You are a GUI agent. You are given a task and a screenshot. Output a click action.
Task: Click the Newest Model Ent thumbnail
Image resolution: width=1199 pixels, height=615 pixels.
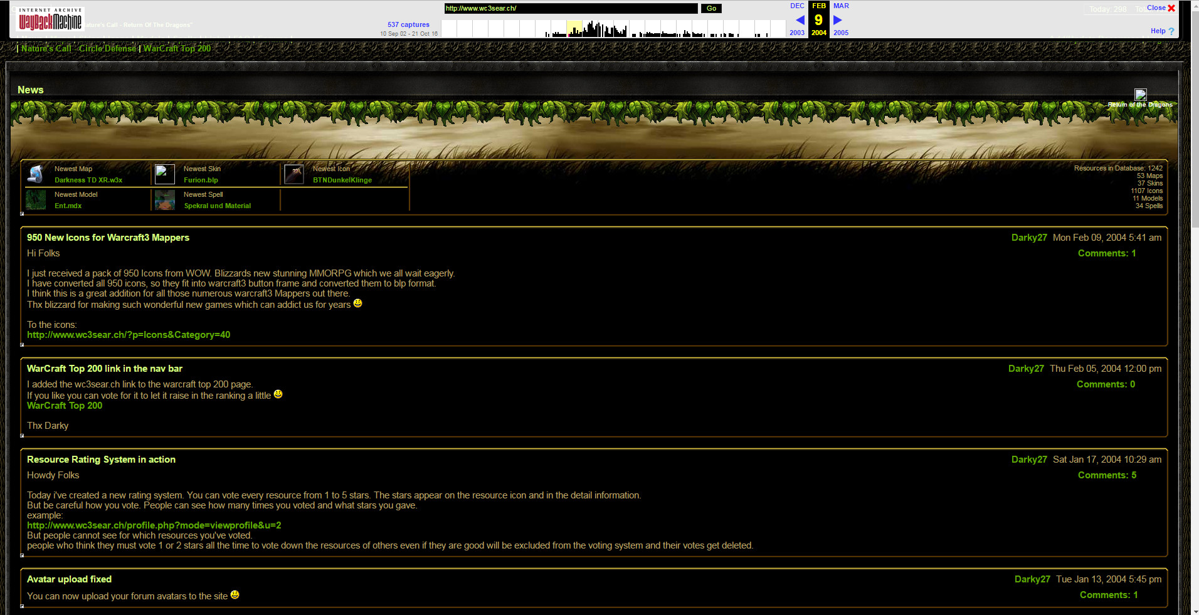36,200
